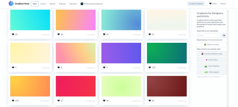Image resolution: width=238 pixels, height=107 pixels.
Task: Switch to Linear gradients tab
Action: pos(43,4)
